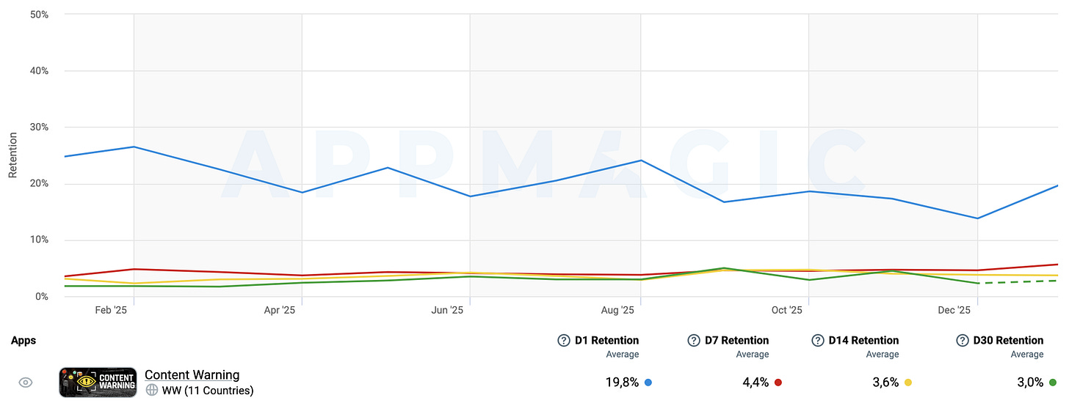Click the 19,8% D1 average value
1069x406 pixels.
621,383
